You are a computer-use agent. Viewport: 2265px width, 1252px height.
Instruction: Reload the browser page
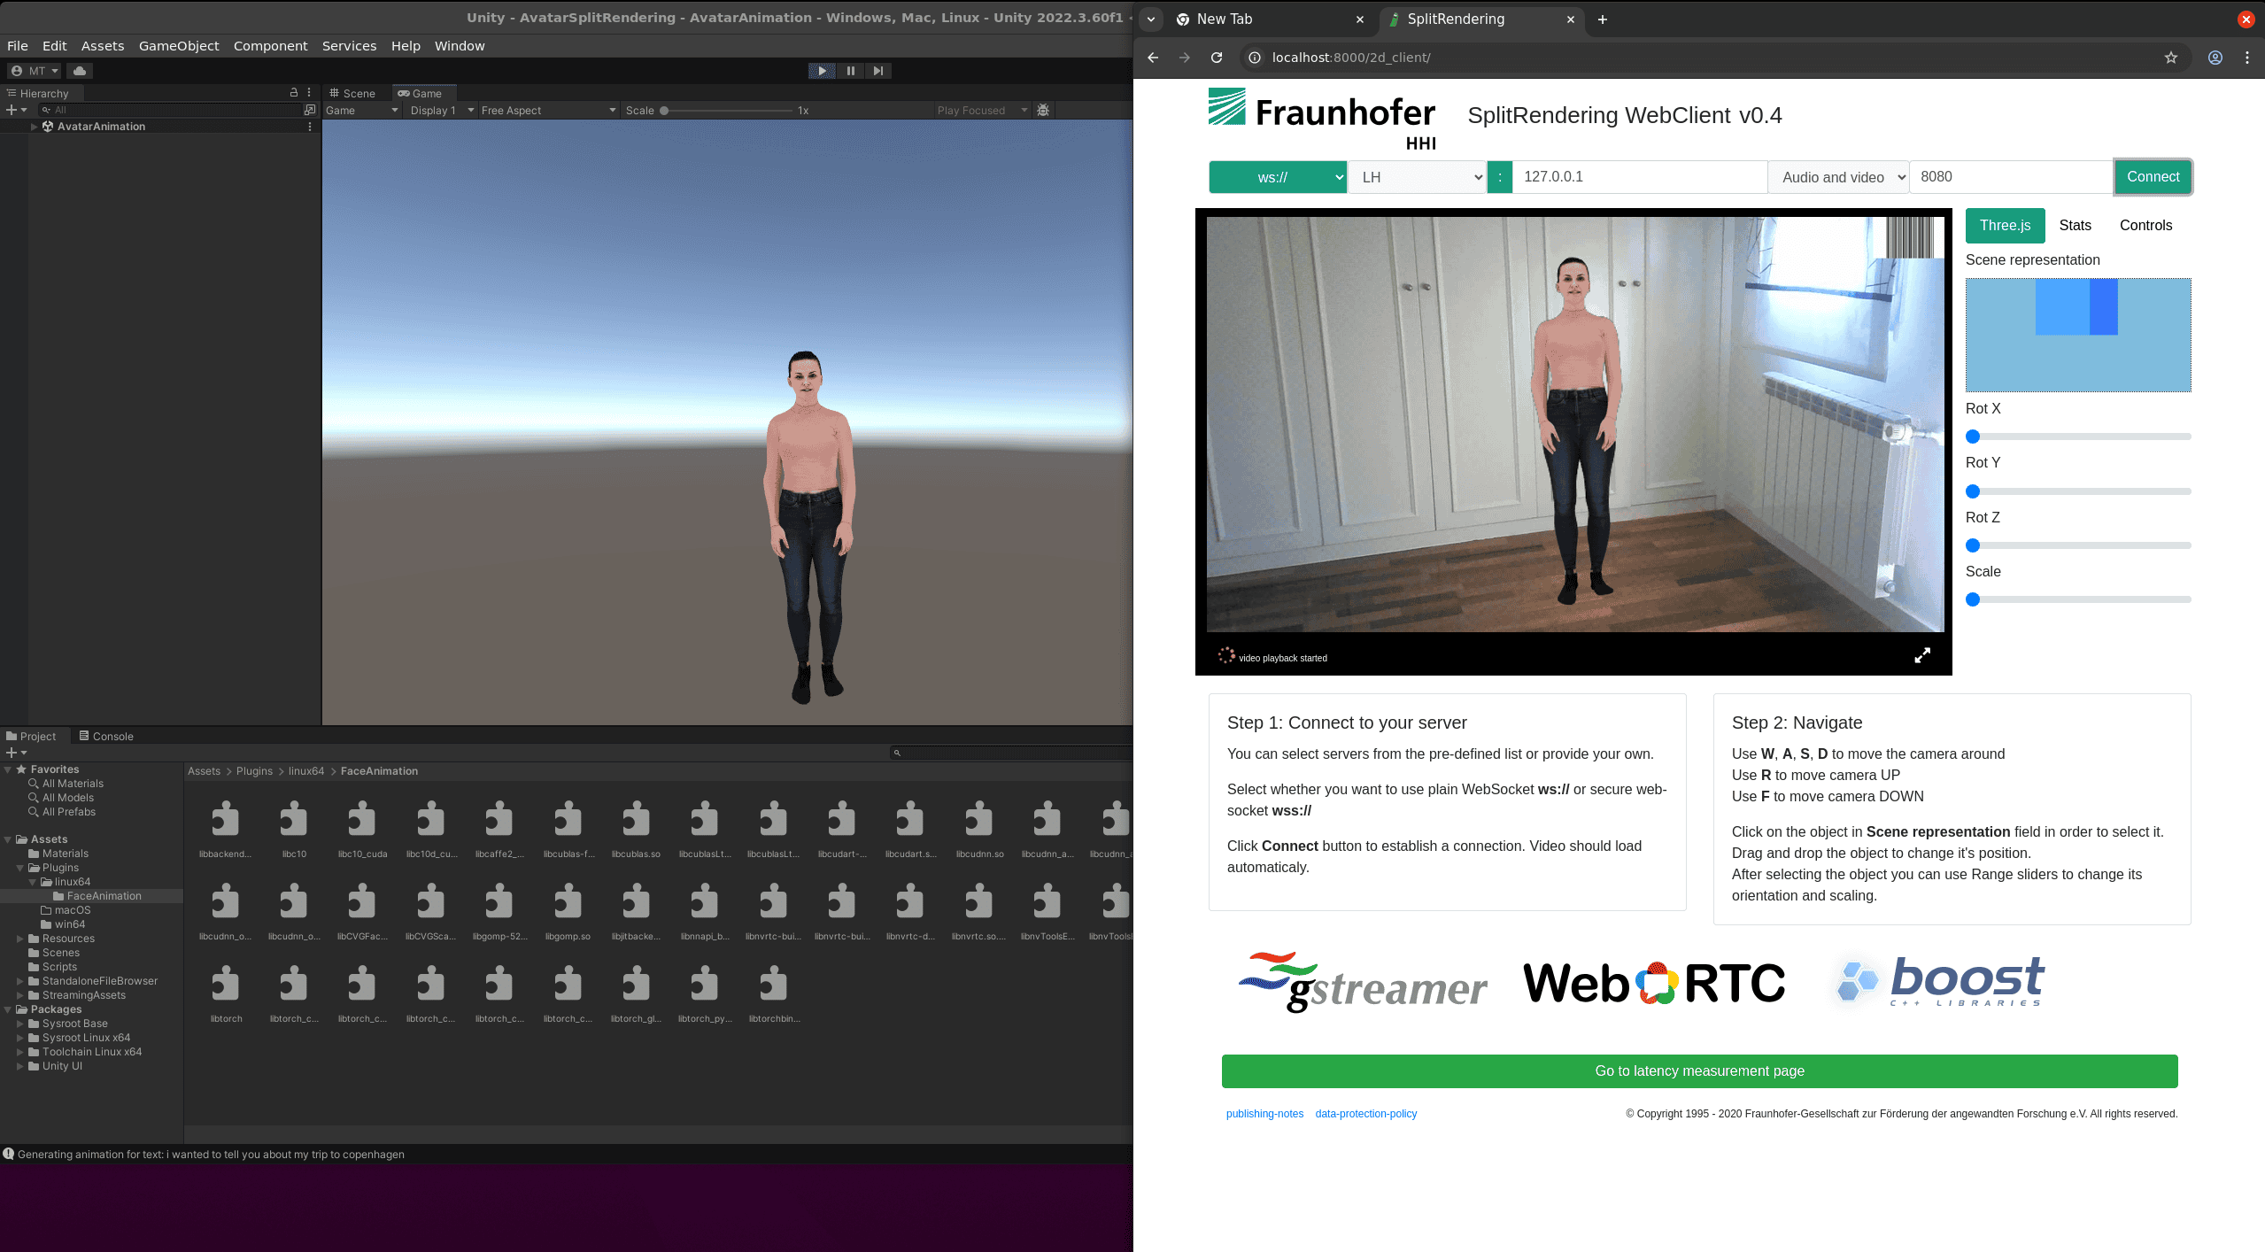[x=1217, y=58]
